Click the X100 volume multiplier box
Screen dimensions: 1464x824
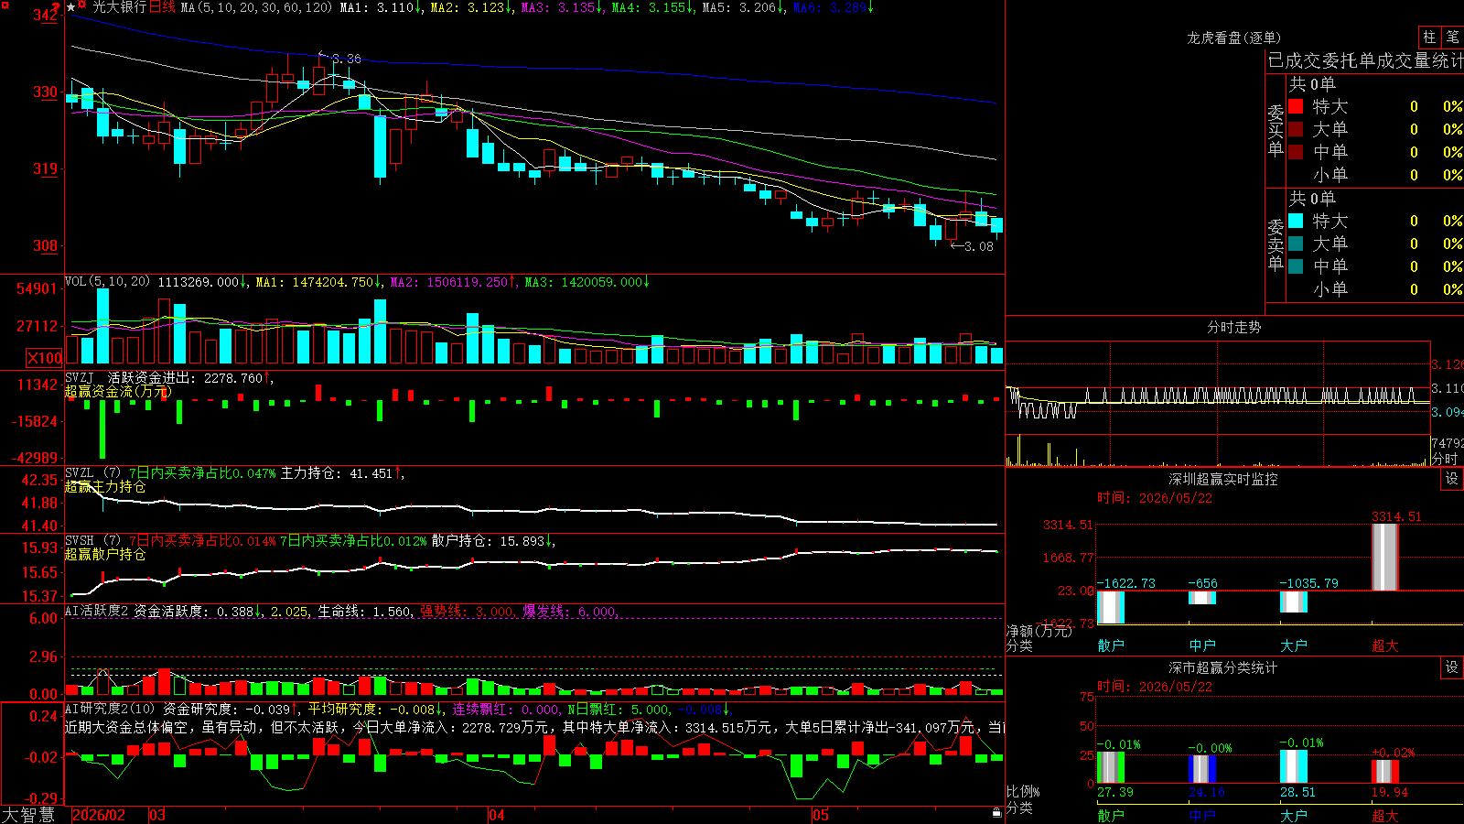44,358
